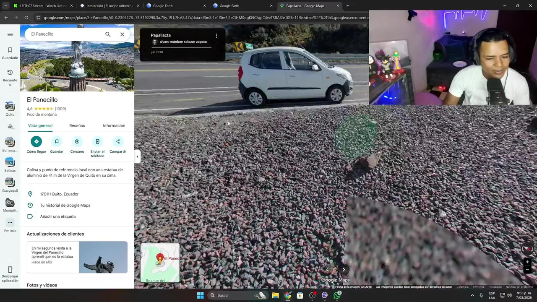Clear the El Panecillo search

tap(122, 34)
